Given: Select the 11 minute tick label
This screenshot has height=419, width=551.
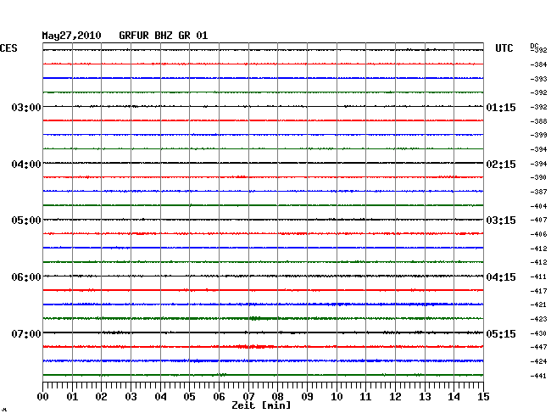Looking at the screenshot, I should coord(365,397).
